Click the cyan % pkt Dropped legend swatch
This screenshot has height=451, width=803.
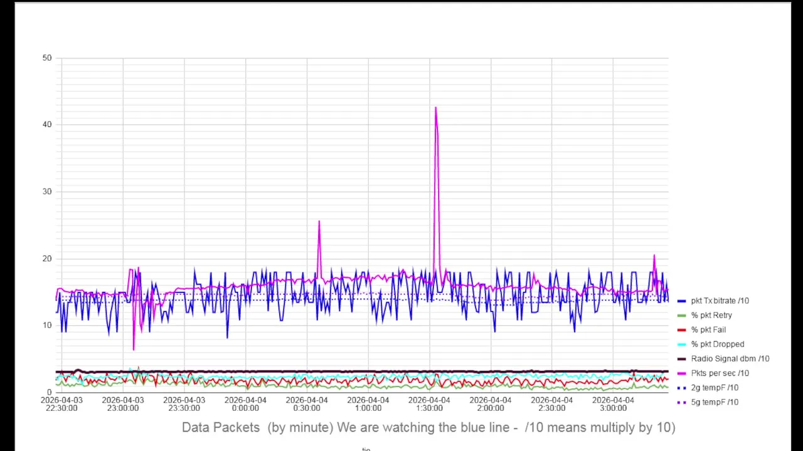[682, 345]
